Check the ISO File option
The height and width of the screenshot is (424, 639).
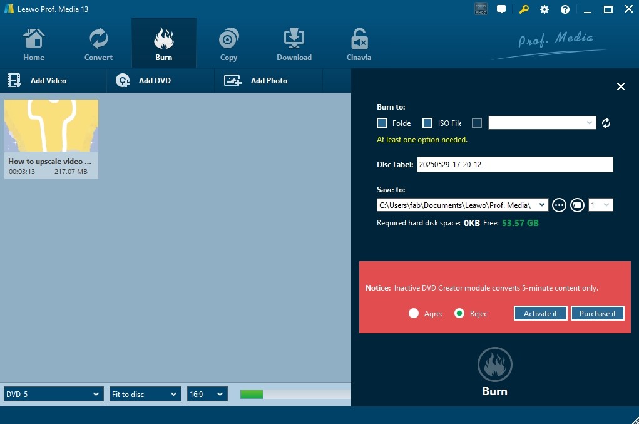click(427, 123)
